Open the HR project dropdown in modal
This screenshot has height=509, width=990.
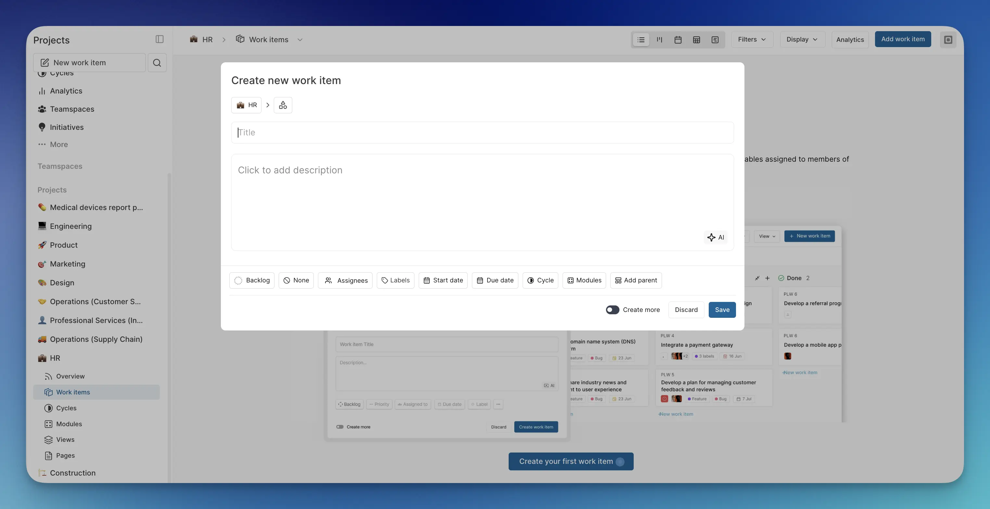246,105
